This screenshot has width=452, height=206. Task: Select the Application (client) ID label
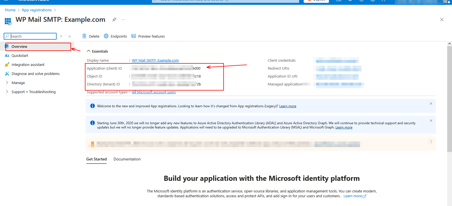pos(104,68)
